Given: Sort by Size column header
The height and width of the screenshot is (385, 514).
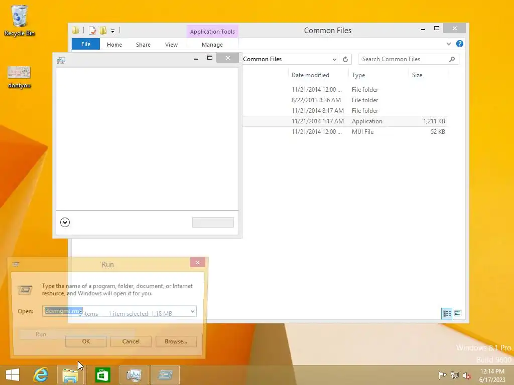Looking at the screenshot, I should (417, 75).
